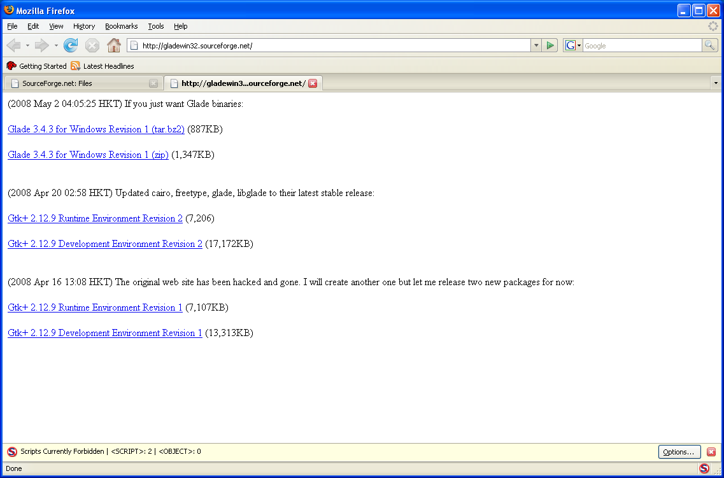Click the NoScript icon in status bar
The width and height of the screenshot is (724, 478).
[704, 468]
